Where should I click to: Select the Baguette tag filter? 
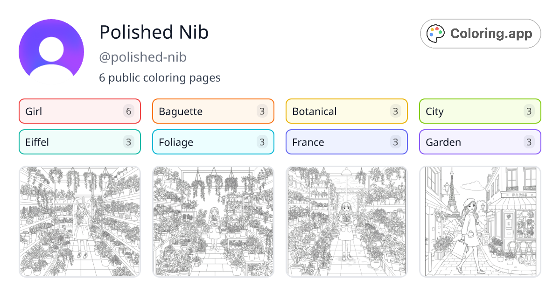[213, 111]
